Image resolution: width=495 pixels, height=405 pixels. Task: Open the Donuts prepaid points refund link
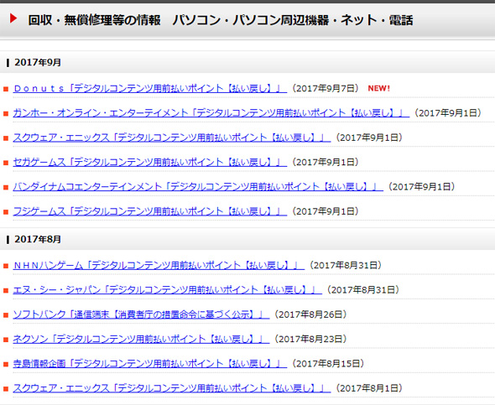click(150, 88)
